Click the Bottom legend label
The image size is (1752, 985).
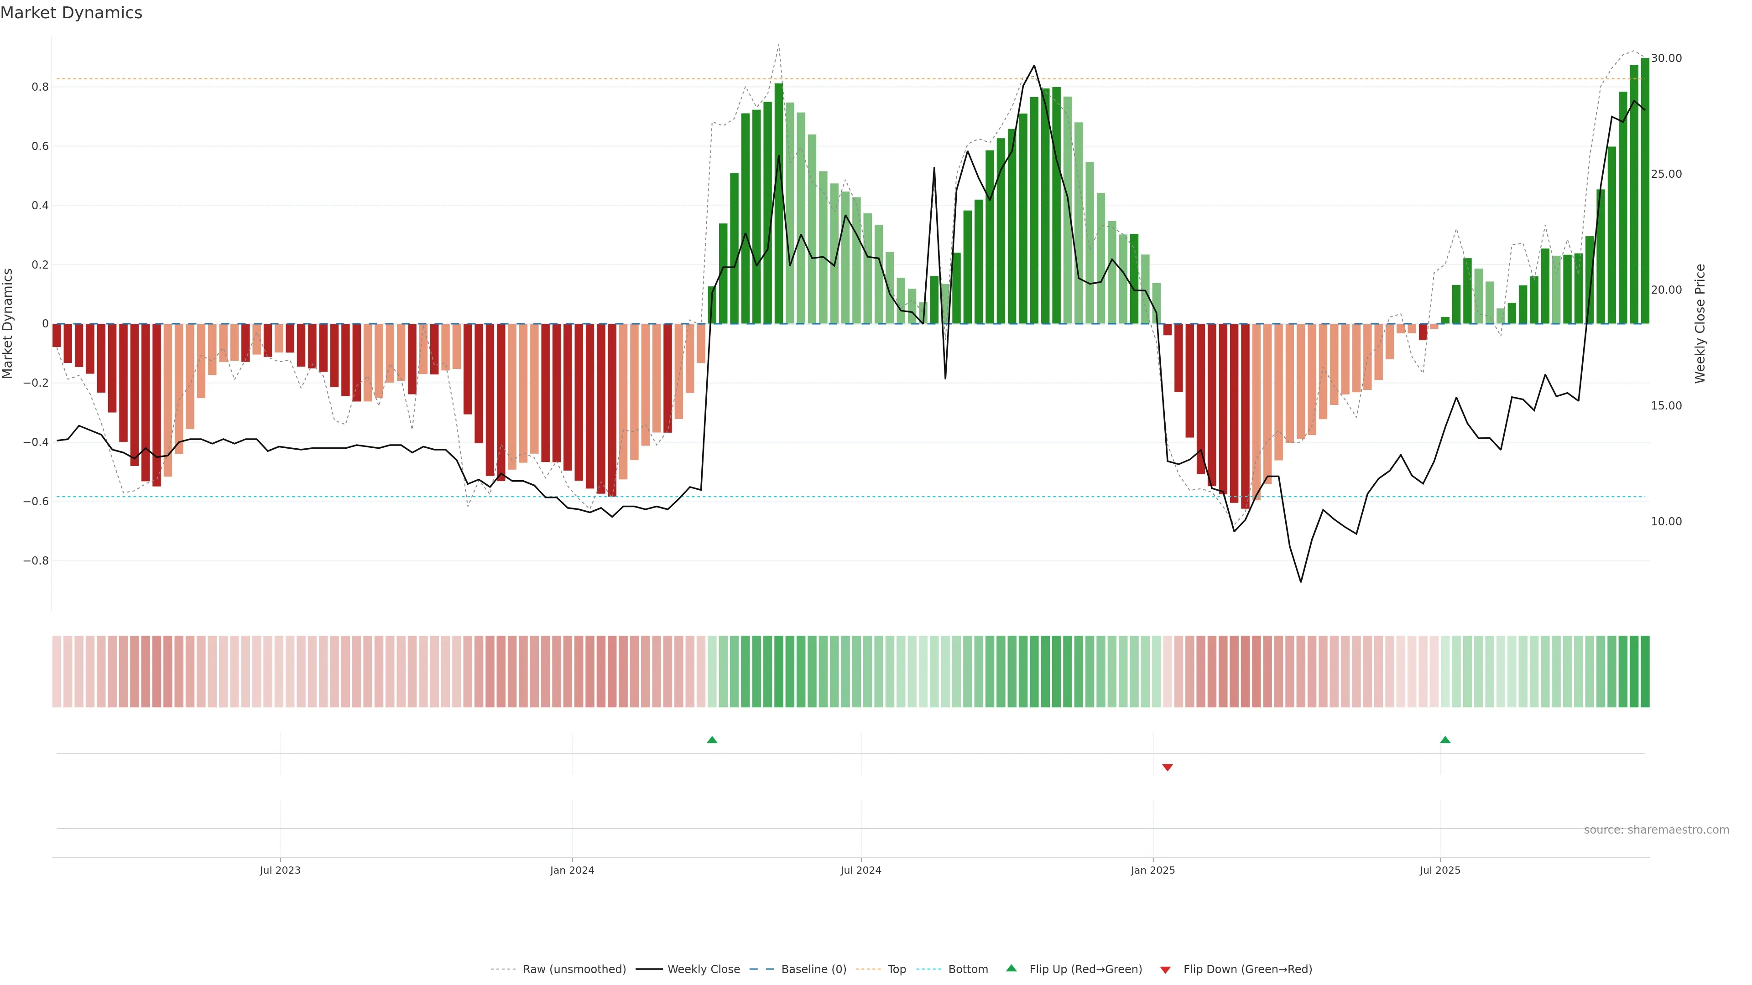point(968,969)
